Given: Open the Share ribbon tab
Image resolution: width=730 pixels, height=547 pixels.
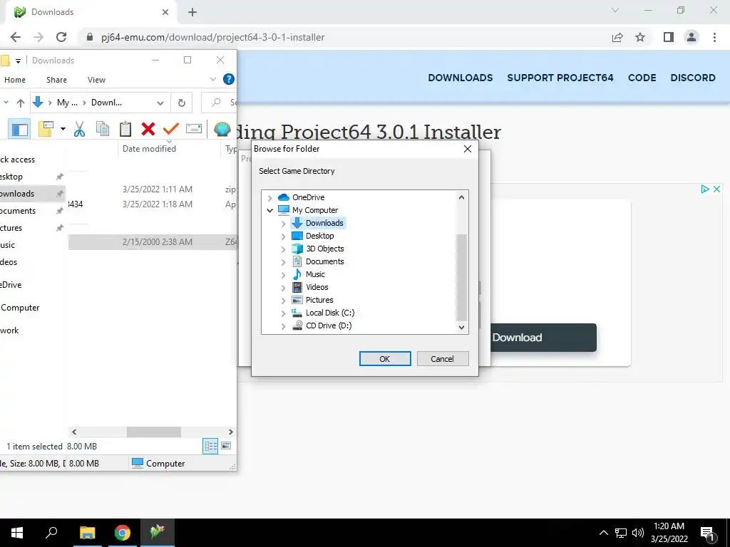Looking at the screenshot, I should click(x=56, y=80).
